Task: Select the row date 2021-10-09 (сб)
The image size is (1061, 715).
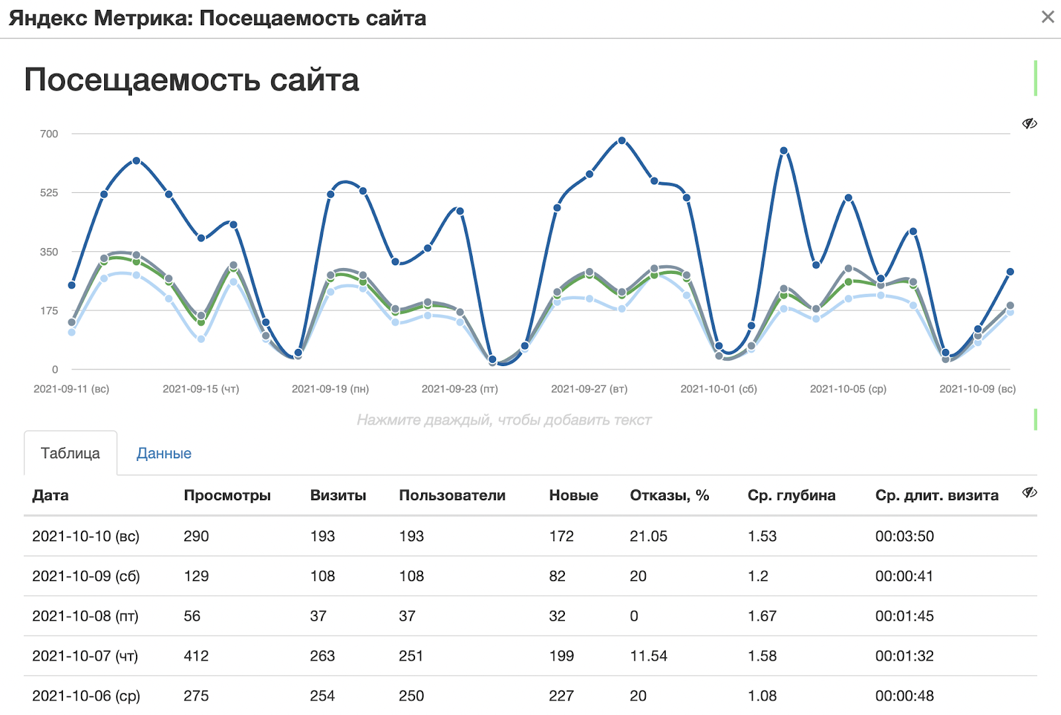Action: pyautogui.click(x=86, y=576)
